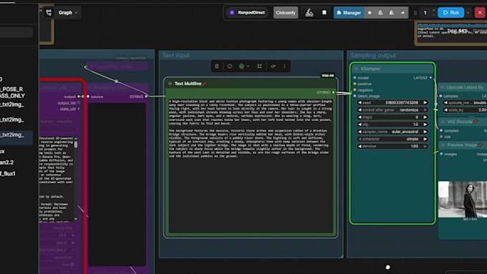Open the ComfyUI Manager
487x274 pixels.
pyautogui.click(x=349, y=13)
